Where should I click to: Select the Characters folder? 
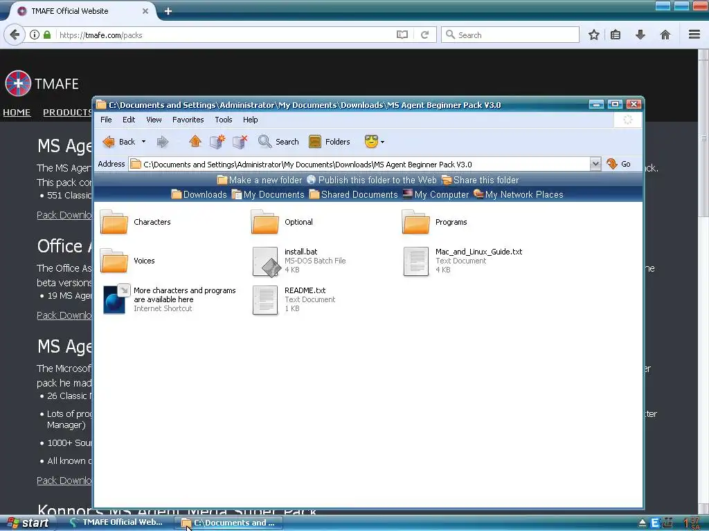(x=135, y=222)
